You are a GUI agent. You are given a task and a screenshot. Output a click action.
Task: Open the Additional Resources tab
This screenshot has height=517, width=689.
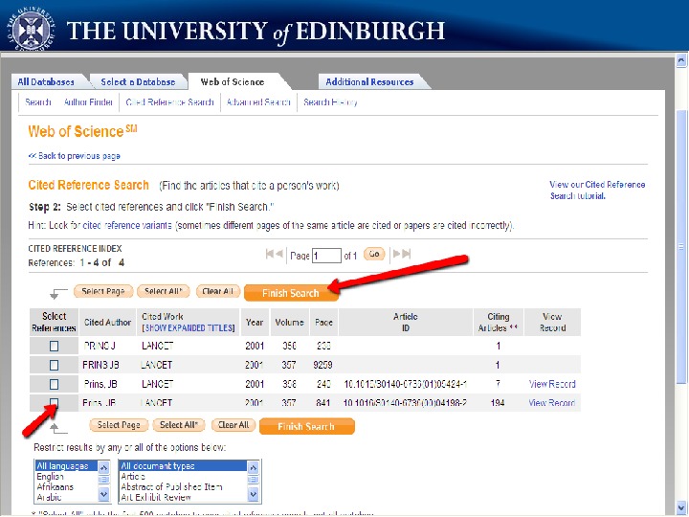(369, 81)
